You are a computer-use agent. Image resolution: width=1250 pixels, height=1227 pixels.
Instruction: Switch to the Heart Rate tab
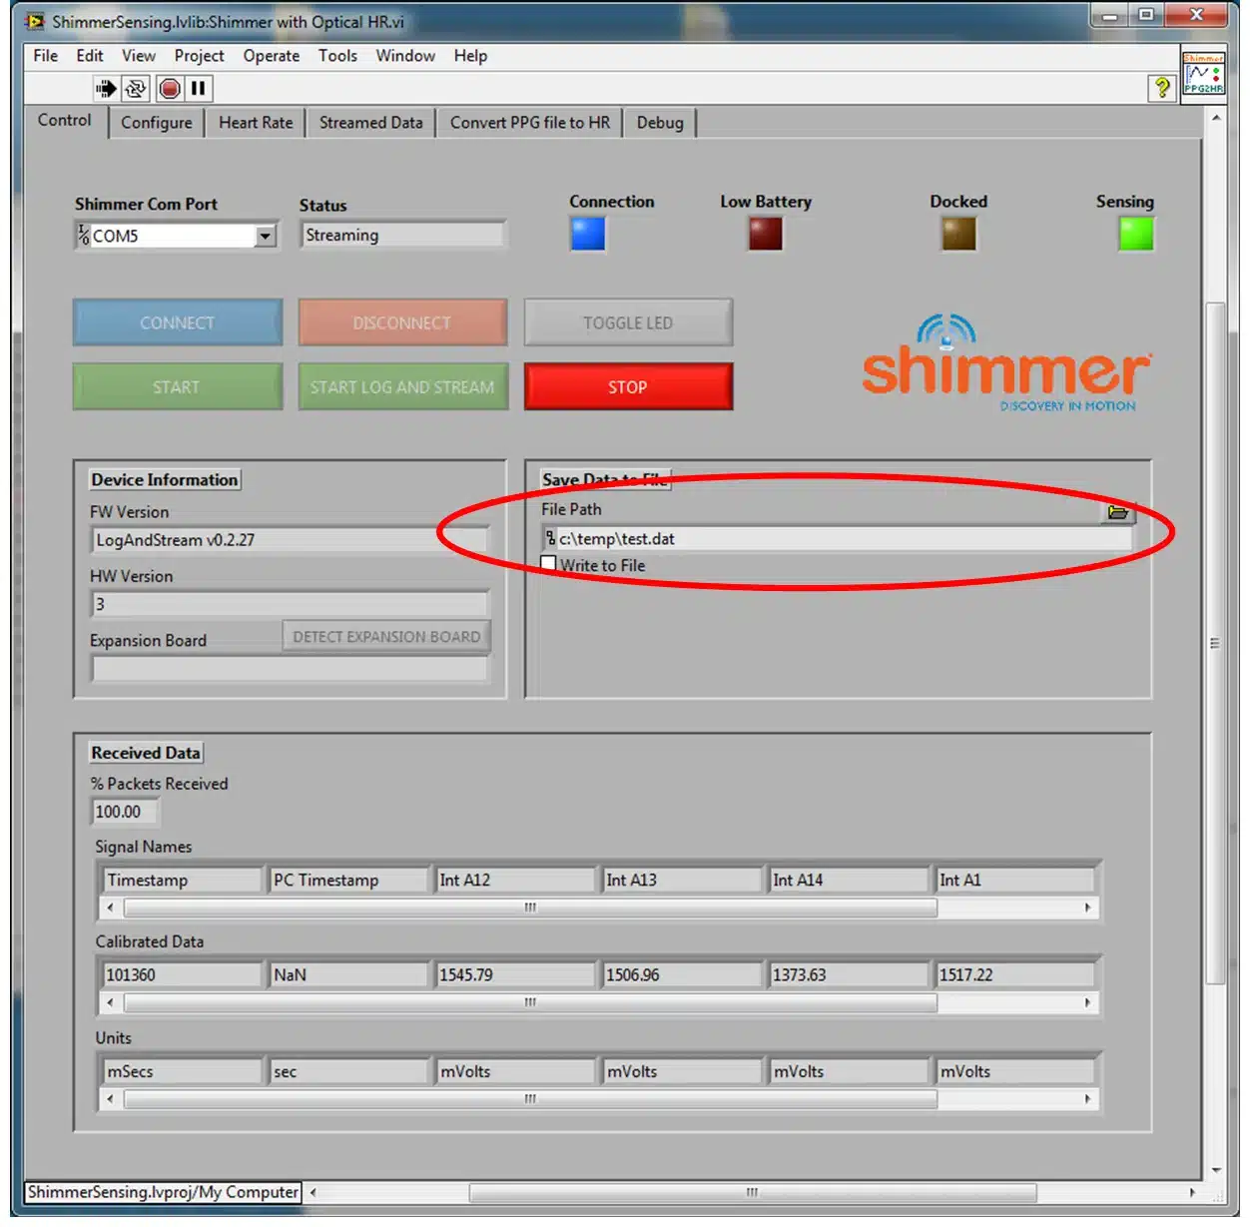tap(256, 123)
